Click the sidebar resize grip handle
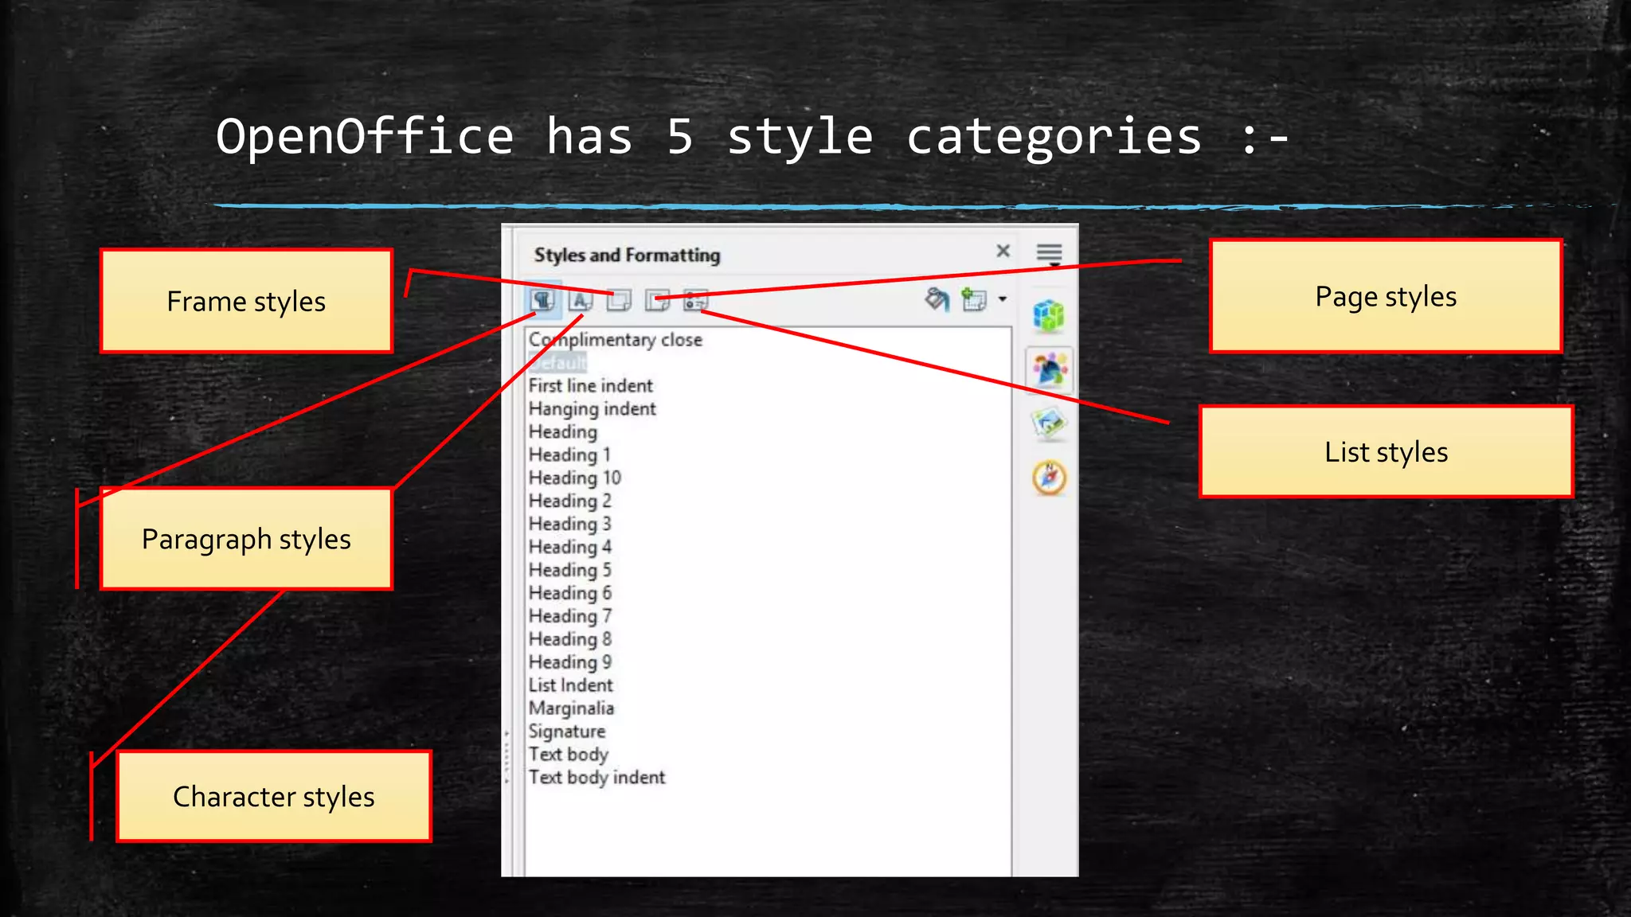This screenshot has width=1631, height=917. (507, 756)
